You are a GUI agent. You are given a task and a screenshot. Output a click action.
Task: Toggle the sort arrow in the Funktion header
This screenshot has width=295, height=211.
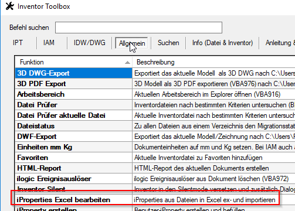[x=127, y=63]
